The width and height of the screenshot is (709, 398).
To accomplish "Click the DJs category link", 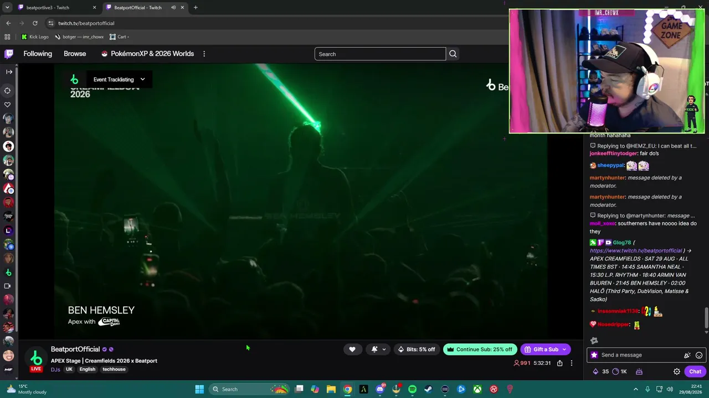I will 55,369.
